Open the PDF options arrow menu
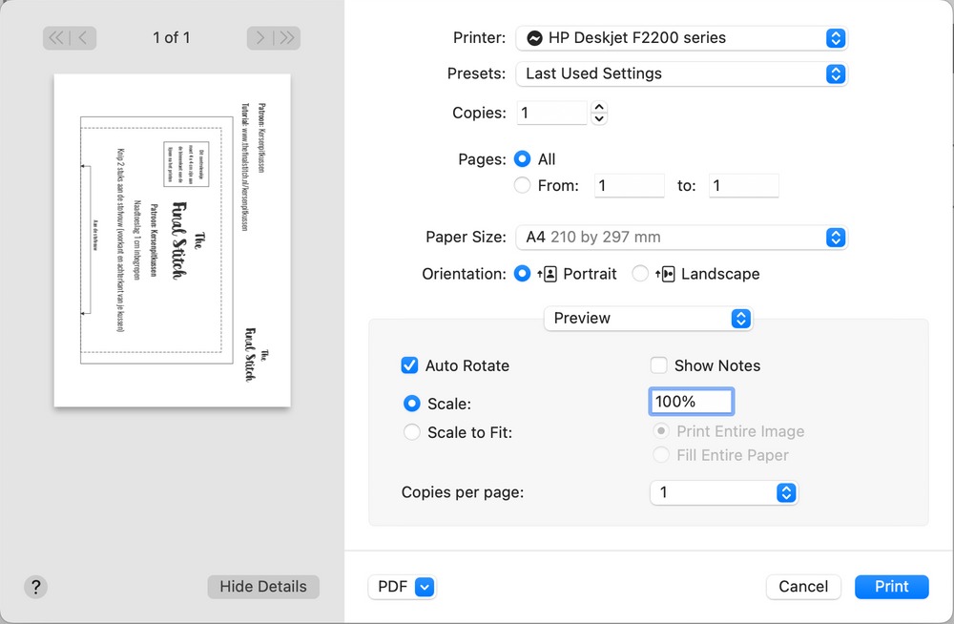 click(425, 587)
